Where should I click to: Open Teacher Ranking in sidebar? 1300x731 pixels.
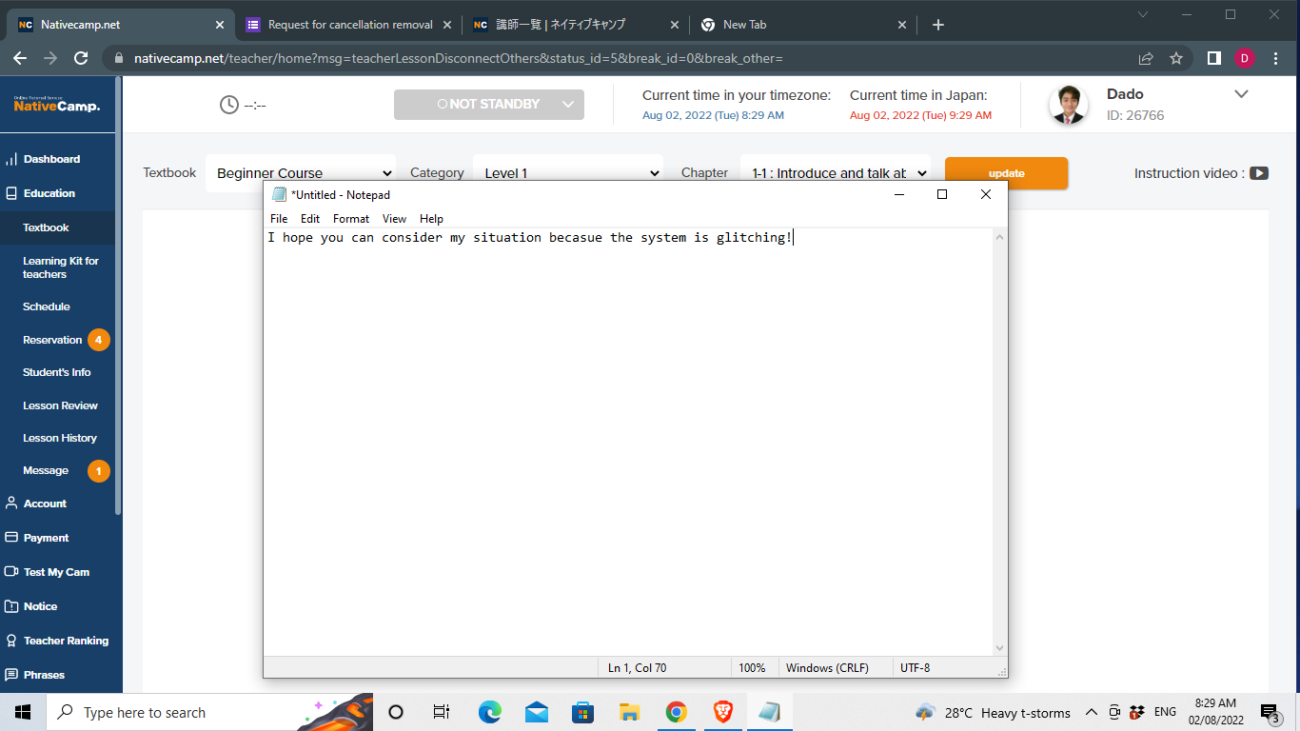pyautogui.click(x=66, y=641)
